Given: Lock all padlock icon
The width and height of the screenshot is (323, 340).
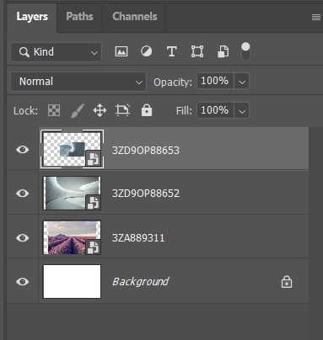Looking at the screenshot, I should 147,110.
